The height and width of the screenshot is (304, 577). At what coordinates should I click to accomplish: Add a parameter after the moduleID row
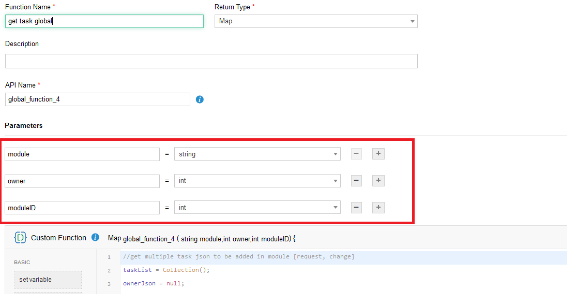pyautogui.click(x=378, y=208)
